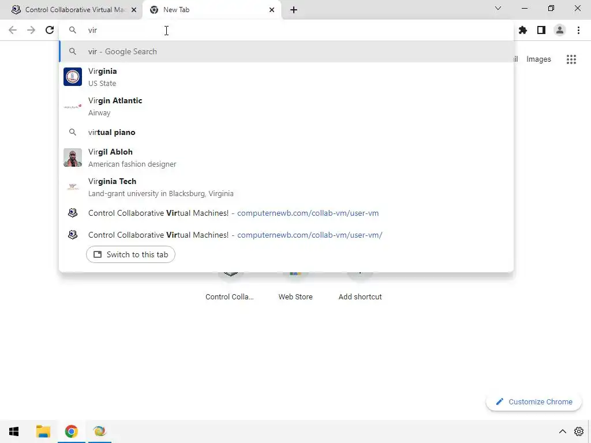This screenshot has height=443, width=591.
Task: Reload the page with the refresh icon
Action: pyautogui.click(x=50, y=30)
